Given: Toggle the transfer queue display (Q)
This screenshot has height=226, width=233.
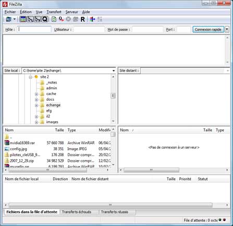Looking at the screenshot, I should pos(44,19).
